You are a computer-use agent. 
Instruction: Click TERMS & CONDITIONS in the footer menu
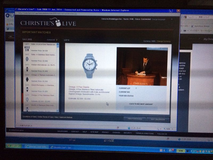point(145,133)
